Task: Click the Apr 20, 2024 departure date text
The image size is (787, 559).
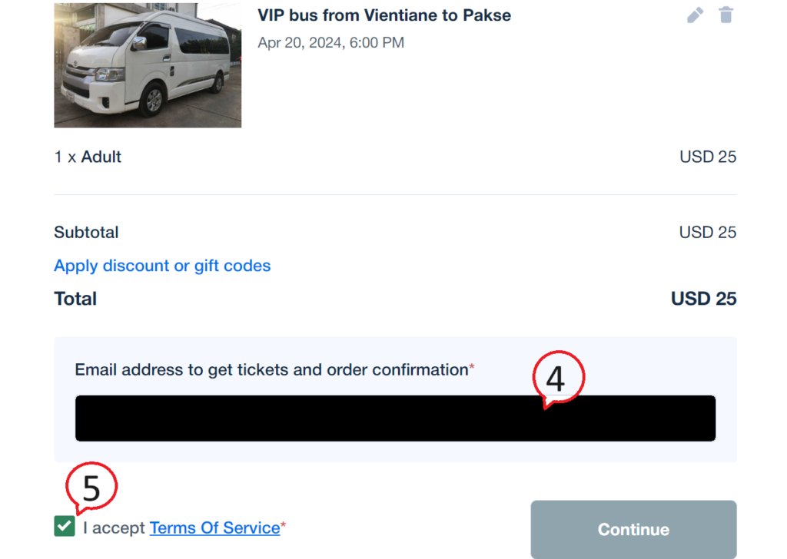Action: point(330,42)
